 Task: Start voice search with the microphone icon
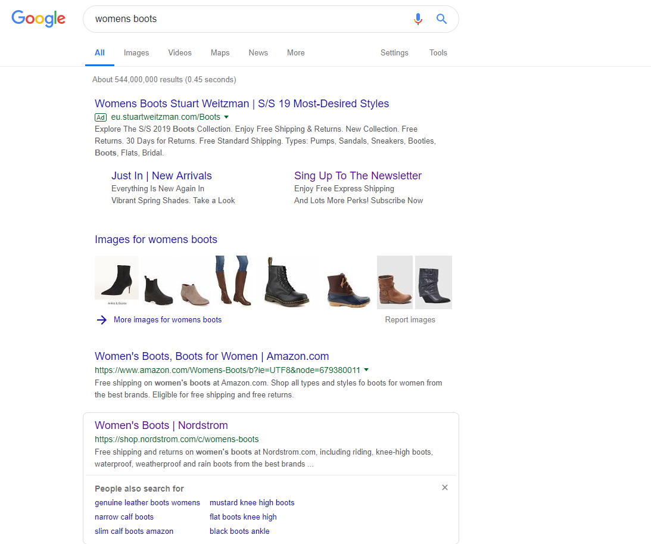click(418, 18)
